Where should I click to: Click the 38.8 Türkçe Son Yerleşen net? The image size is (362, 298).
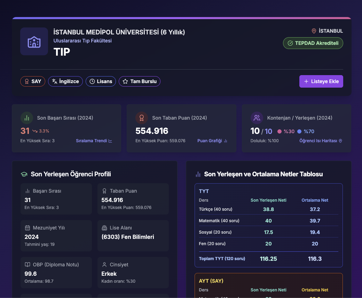(268, 209)
